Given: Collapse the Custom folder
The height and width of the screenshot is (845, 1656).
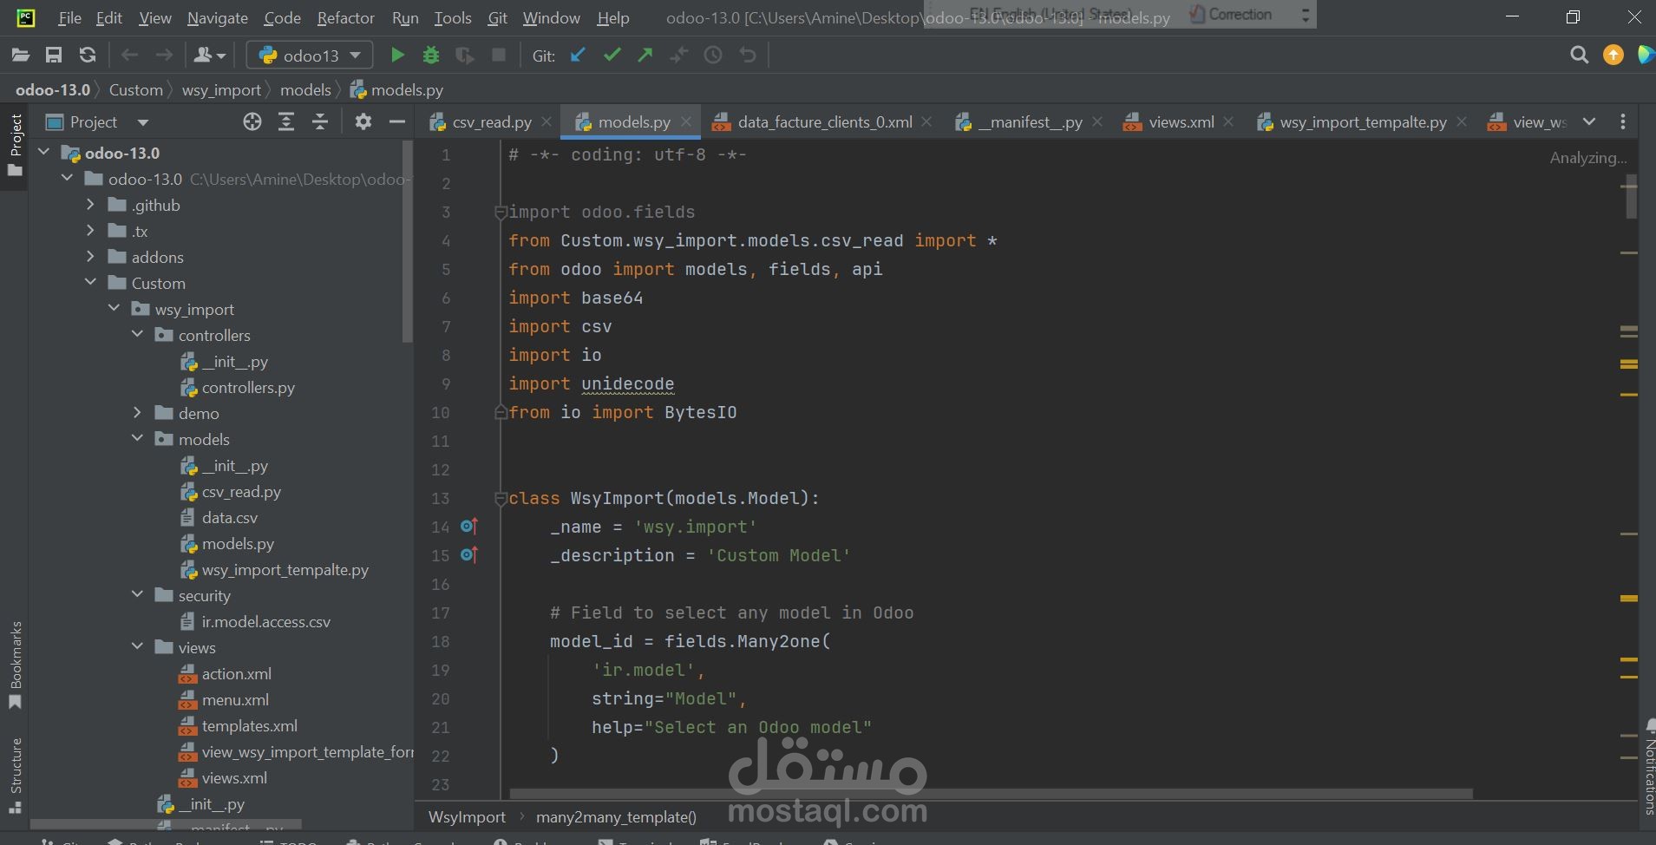Looking at the screenshot, I should coord(90,283).
